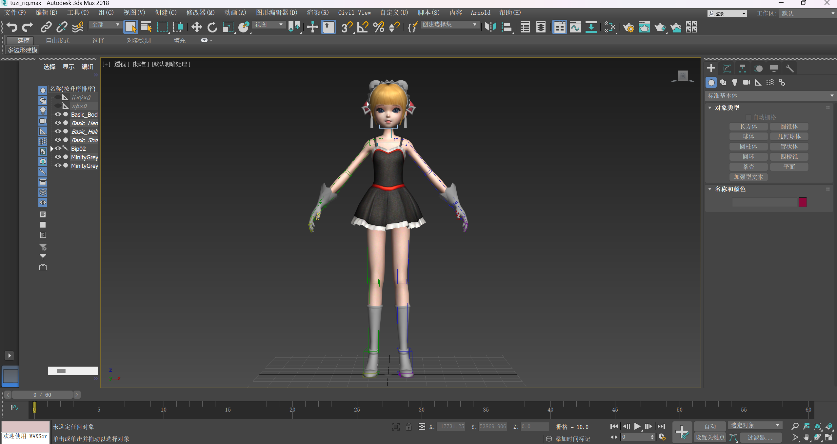Click the Pan view hand icon

click(806, 437)
